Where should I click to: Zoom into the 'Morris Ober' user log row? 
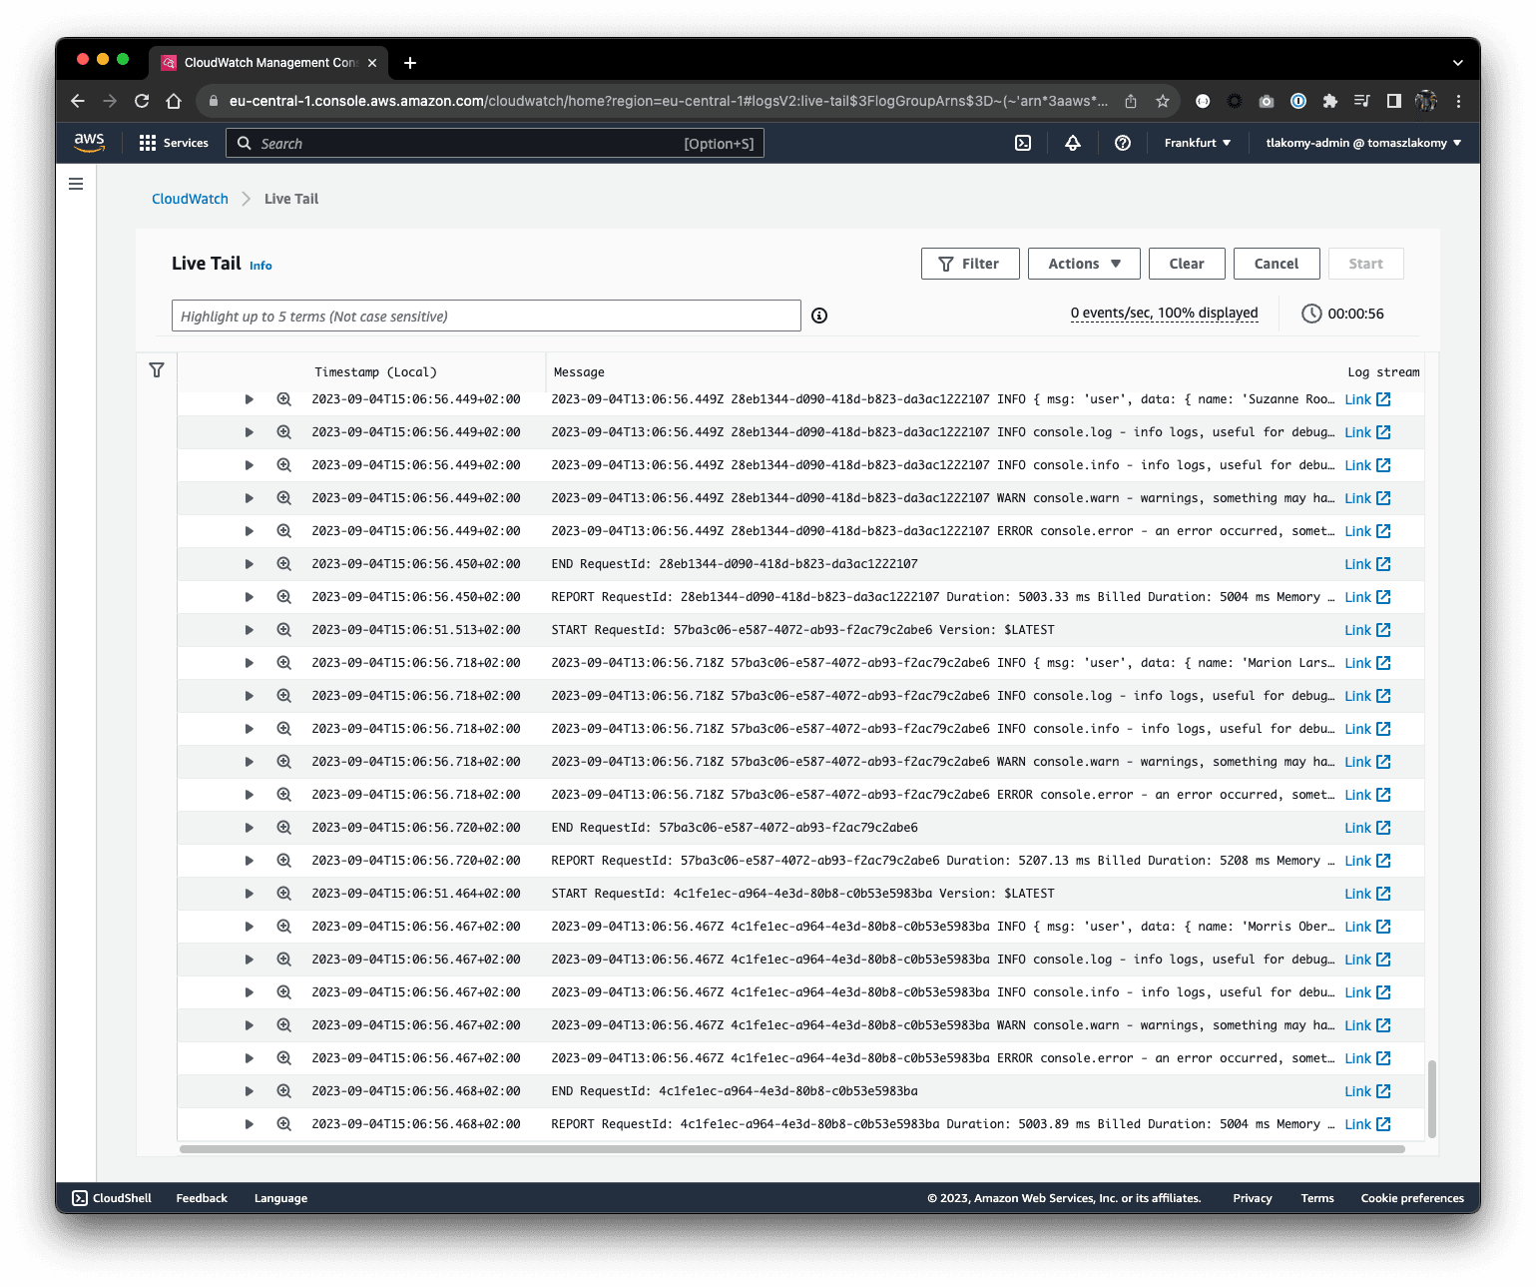pyautogui.click(x=284, y=927)
